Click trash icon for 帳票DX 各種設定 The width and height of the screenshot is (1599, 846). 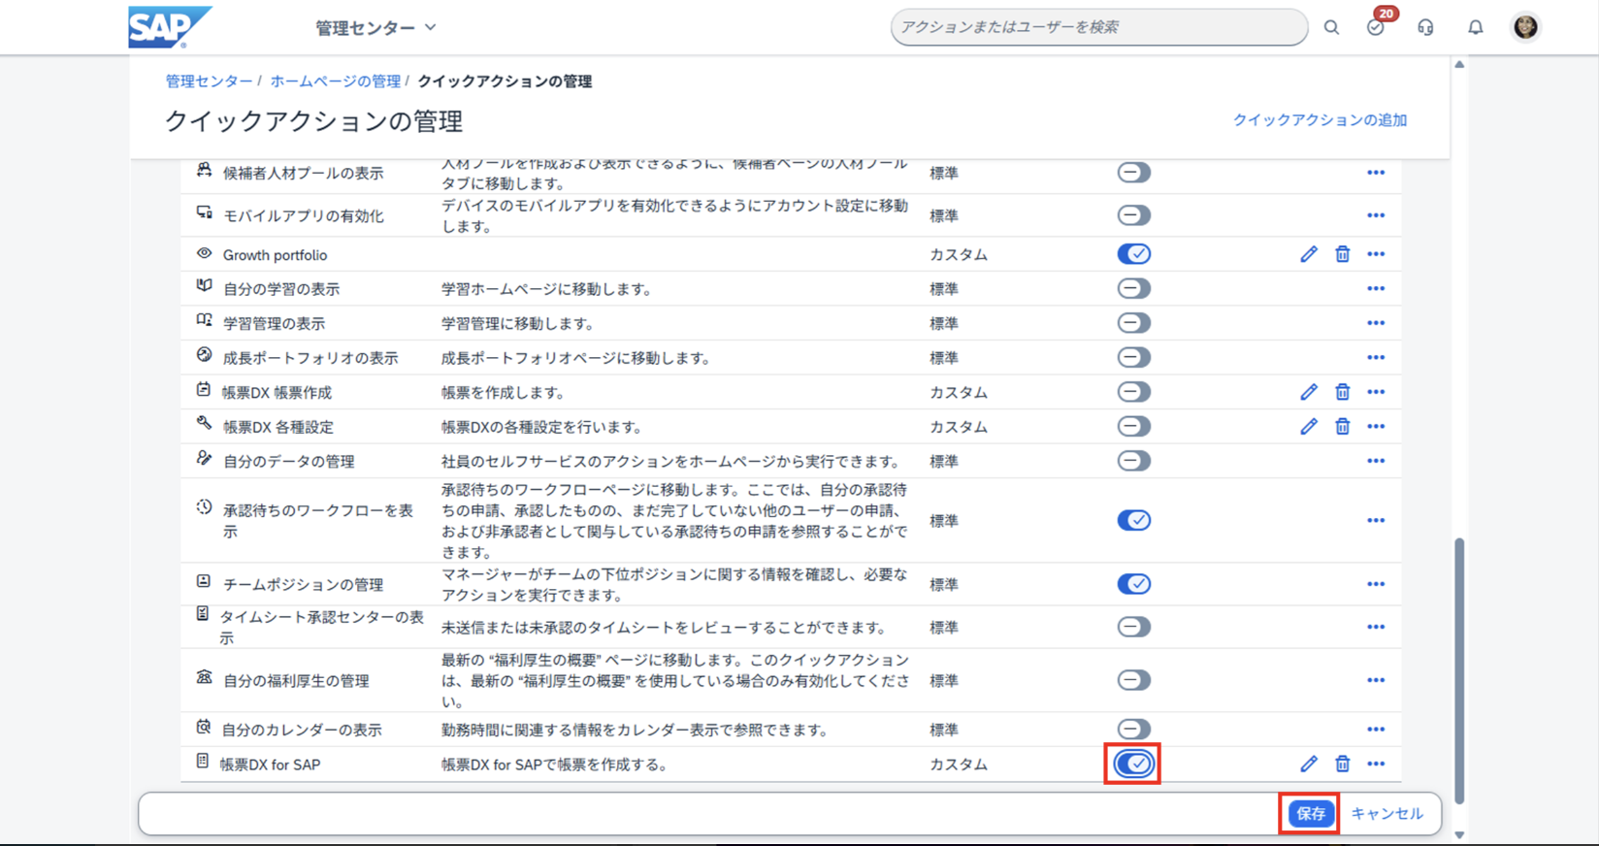(x=1342, y=427)
